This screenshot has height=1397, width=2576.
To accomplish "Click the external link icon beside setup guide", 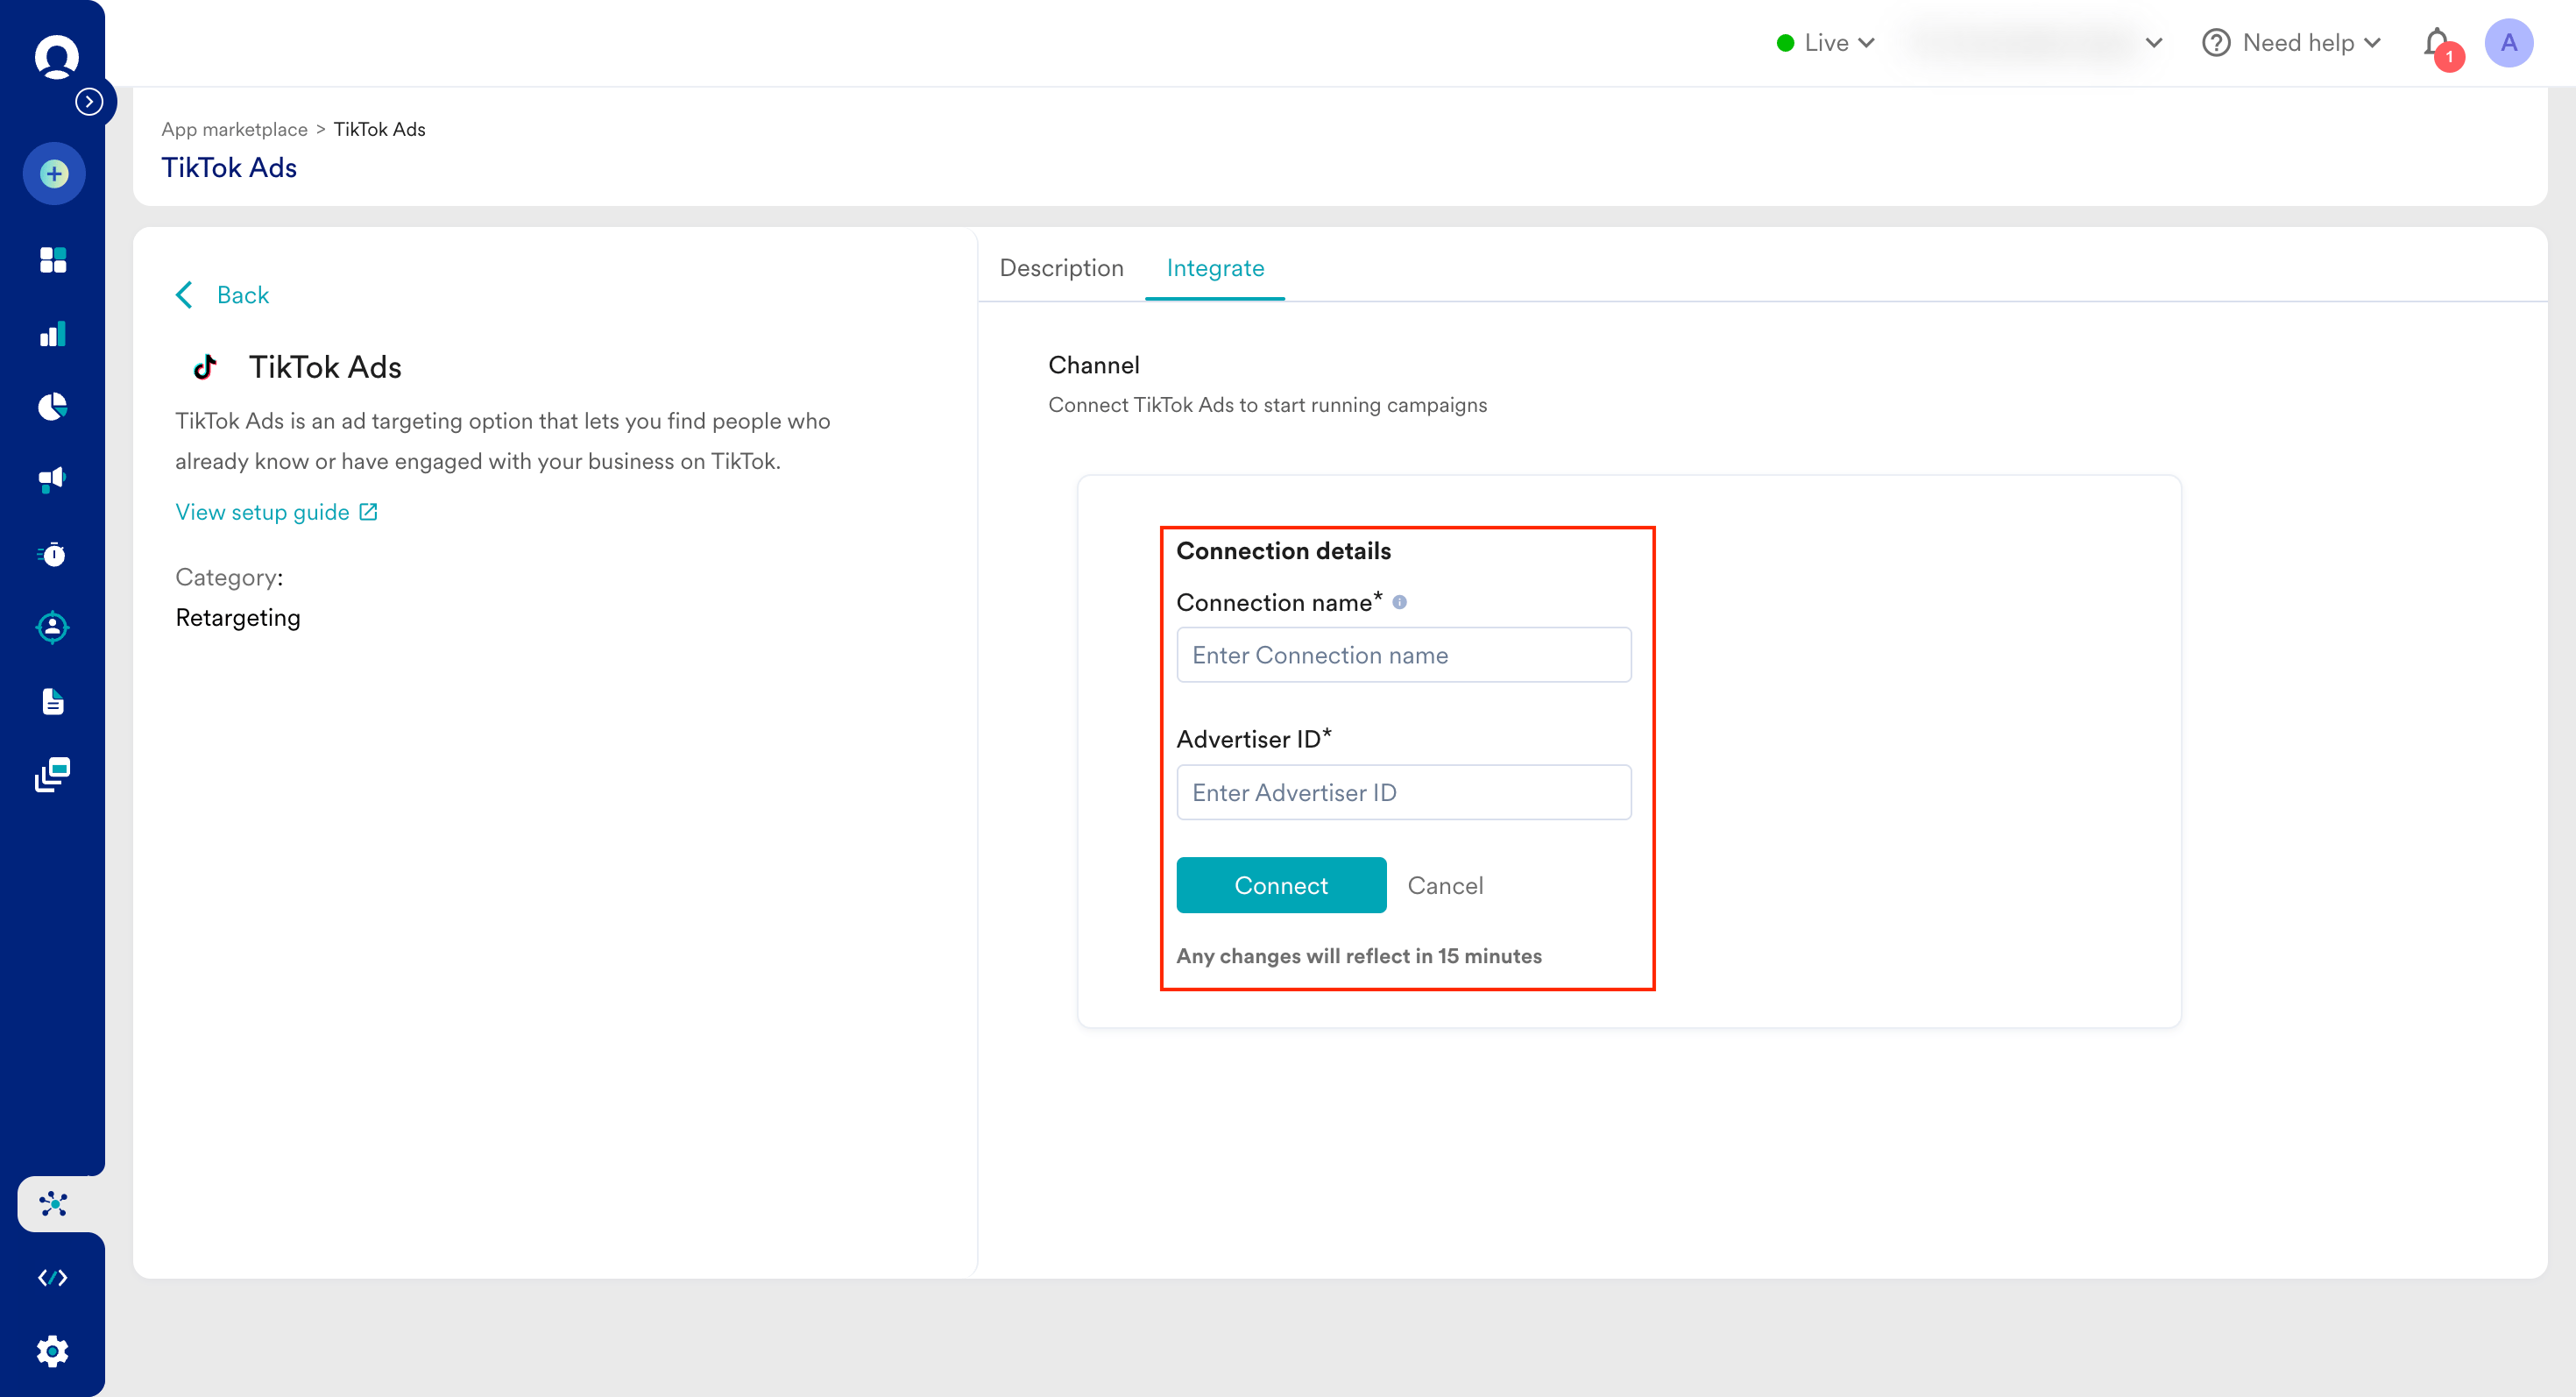I will pyautogui.click(x=368, y=512).
